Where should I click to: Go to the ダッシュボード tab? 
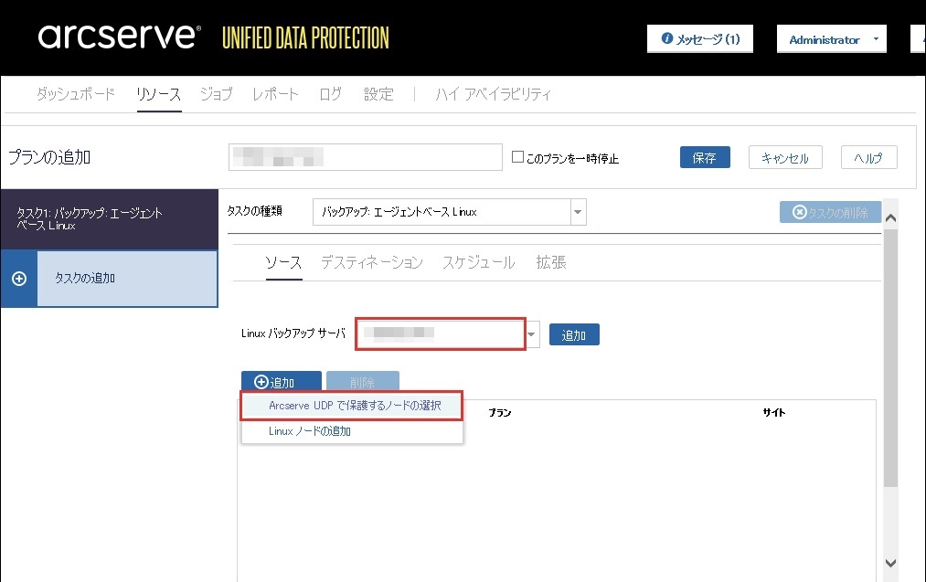tap(76, 94)
